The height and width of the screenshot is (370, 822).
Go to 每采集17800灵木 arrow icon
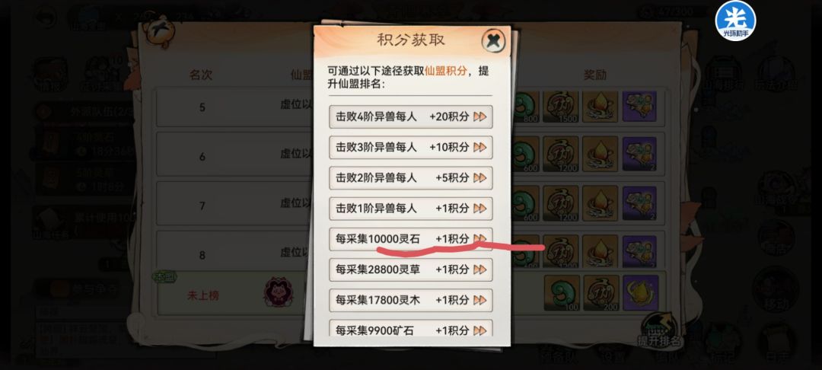479,300
